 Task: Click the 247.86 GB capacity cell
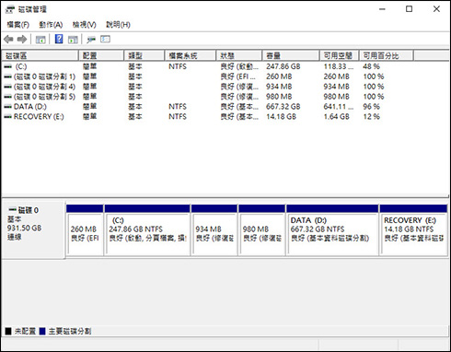tap(283, 66)
